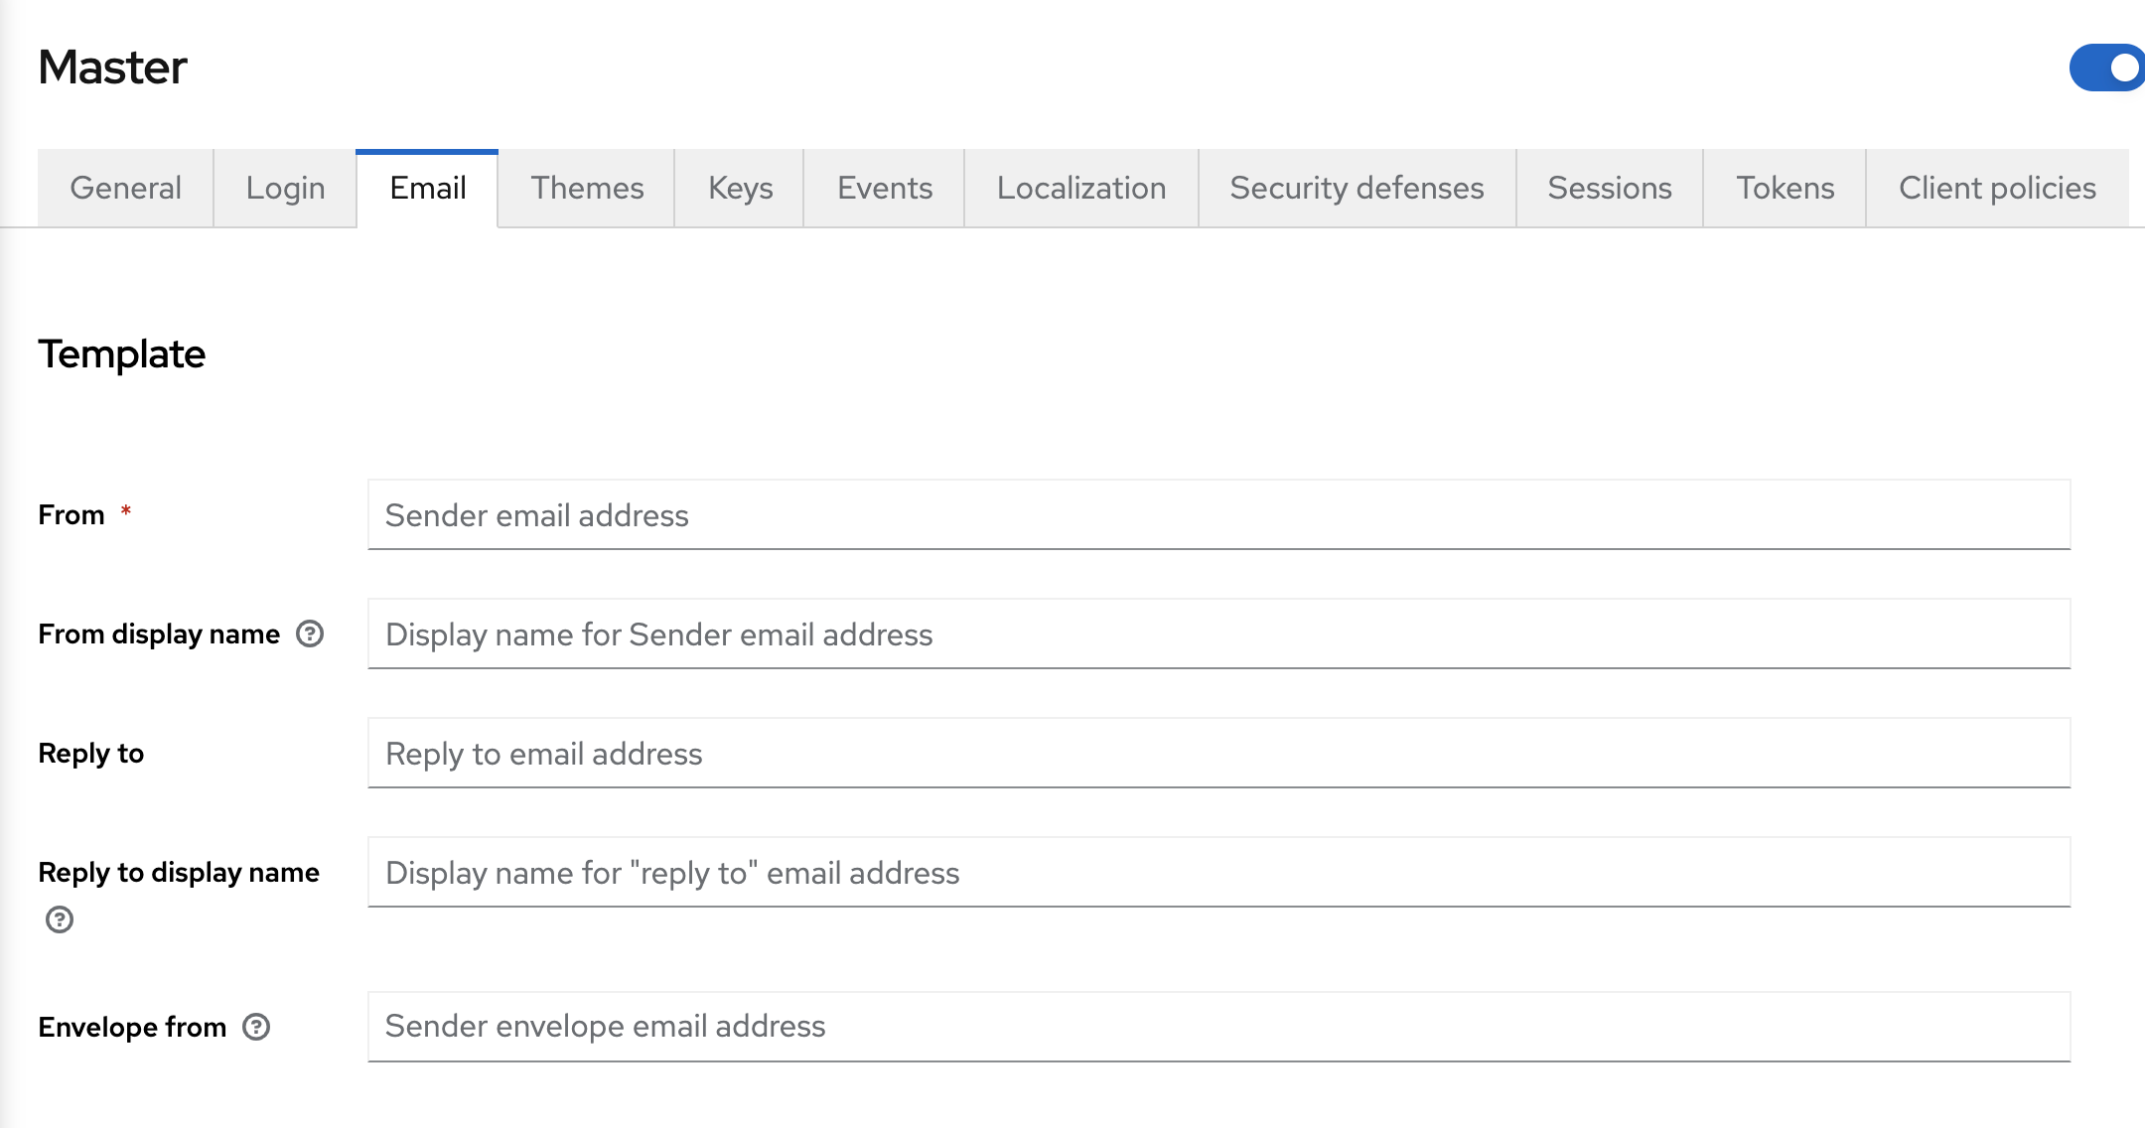Open the Login tab
The width and height of the screenshot is (2145, 1128).
(284, 188)
